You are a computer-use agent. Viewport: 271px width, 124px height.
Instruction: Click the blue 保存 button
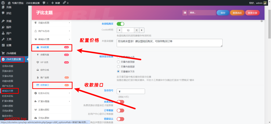tap(223, 13)
